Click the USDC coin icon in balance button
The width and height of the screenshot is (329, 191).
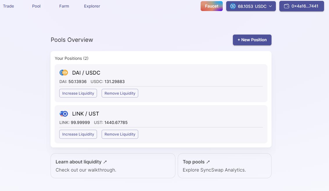click(x=233, y=6)
